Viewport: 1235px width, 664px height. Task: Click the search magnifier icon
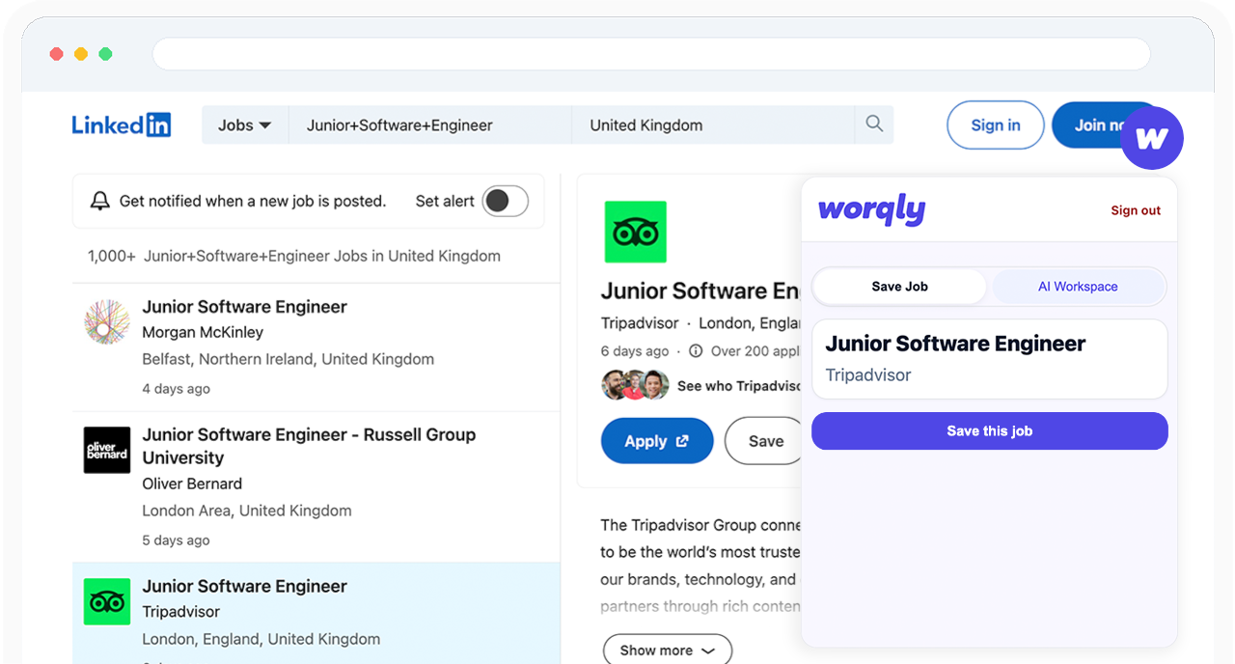[x=874, y=124]
